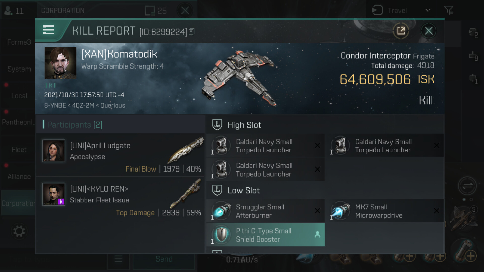Click the Send chat button

(x=164, y=259)
